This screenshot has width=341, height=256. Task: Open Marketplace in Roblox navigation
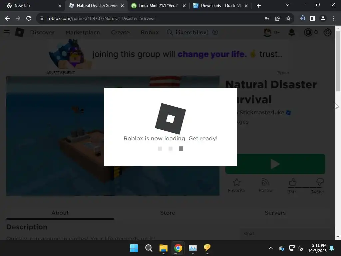click(x=83, y=32)
